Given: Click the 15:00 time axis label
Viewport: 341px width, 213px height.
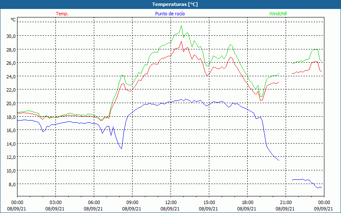Looking at the screenshot, I should [209, 203].
